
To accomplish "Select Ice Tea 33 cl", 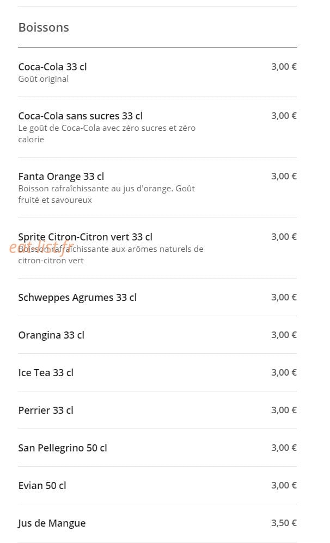I will [157, 372].
